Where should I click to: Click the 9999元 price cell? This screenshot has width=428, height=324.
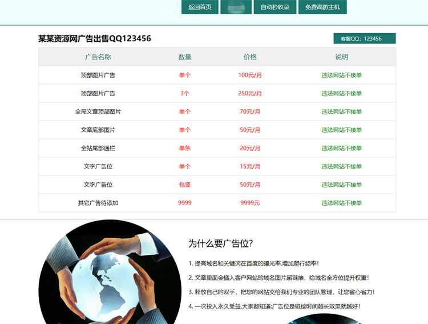tap(250, 203)
